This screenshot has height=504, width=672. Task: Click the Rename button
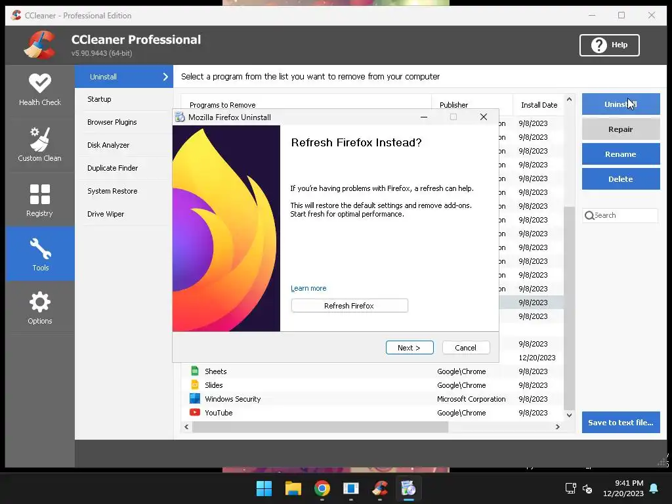[621, 154]
